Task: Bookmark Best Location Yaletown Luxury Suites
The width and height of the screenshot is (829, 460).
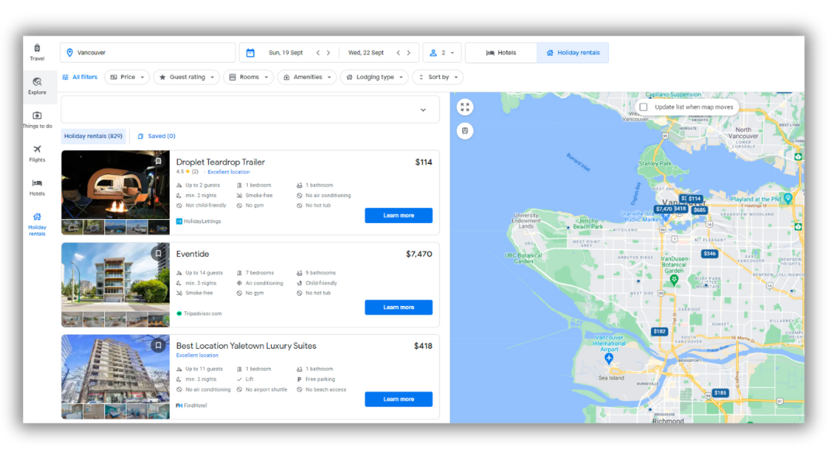Action: [158, 346]
